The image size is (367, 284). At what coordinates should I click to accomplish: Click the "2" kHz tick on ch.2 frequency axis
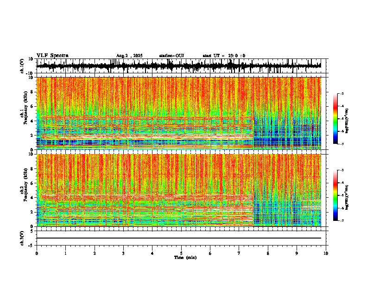coord(32,212)
